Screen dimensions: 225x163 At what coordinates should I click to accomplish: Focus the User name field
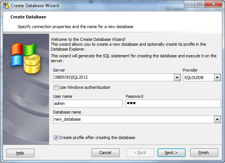(88, 103)
